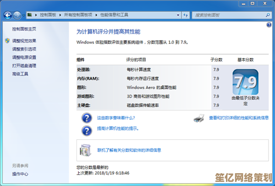Viewport: 275px width, 186px height.
Task: Select 性能信息和工具 breadcrumb
Action: pyautogui.click(x=114, y=15)
